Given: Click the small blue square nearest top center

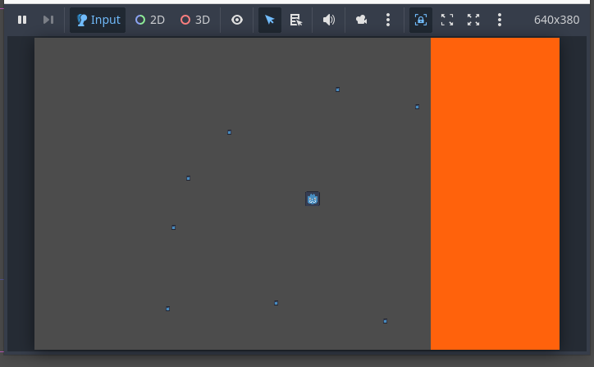Looking at the screenshot, I should [337, 89].
